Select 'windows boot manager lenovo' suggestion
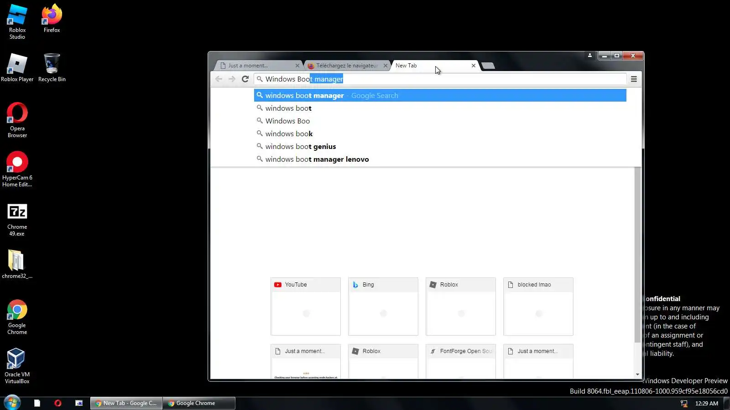The height and width of the screenshot is (410, 730). point(440,159)
